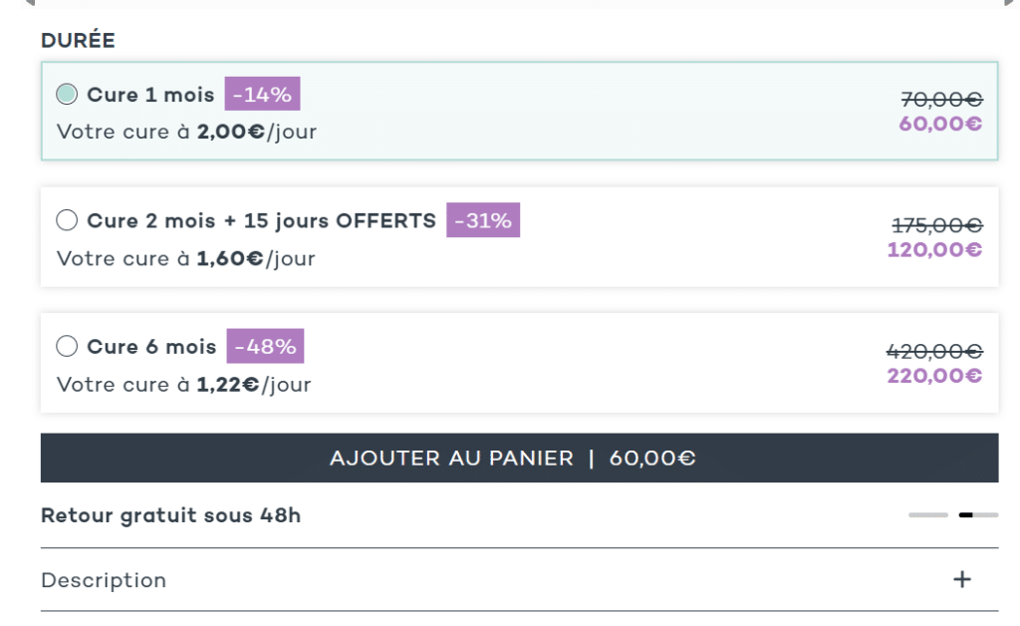The height and width of the screenshot is (626, 1020).
Task: Click the Retour gratuit sous 48h text
Action: click(x=171, y=515)
